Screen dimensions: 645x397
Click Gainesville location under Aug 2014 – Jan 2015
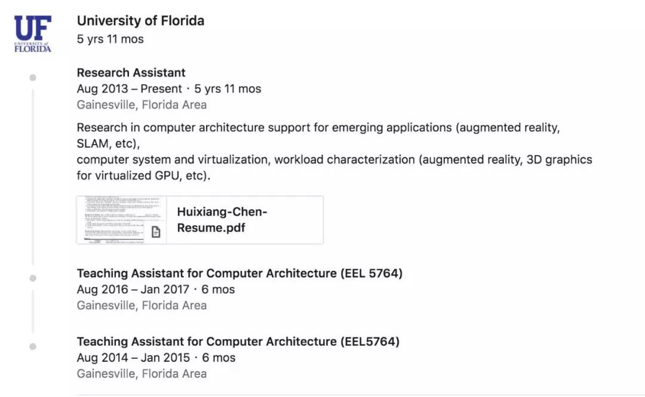coord(142,374)
